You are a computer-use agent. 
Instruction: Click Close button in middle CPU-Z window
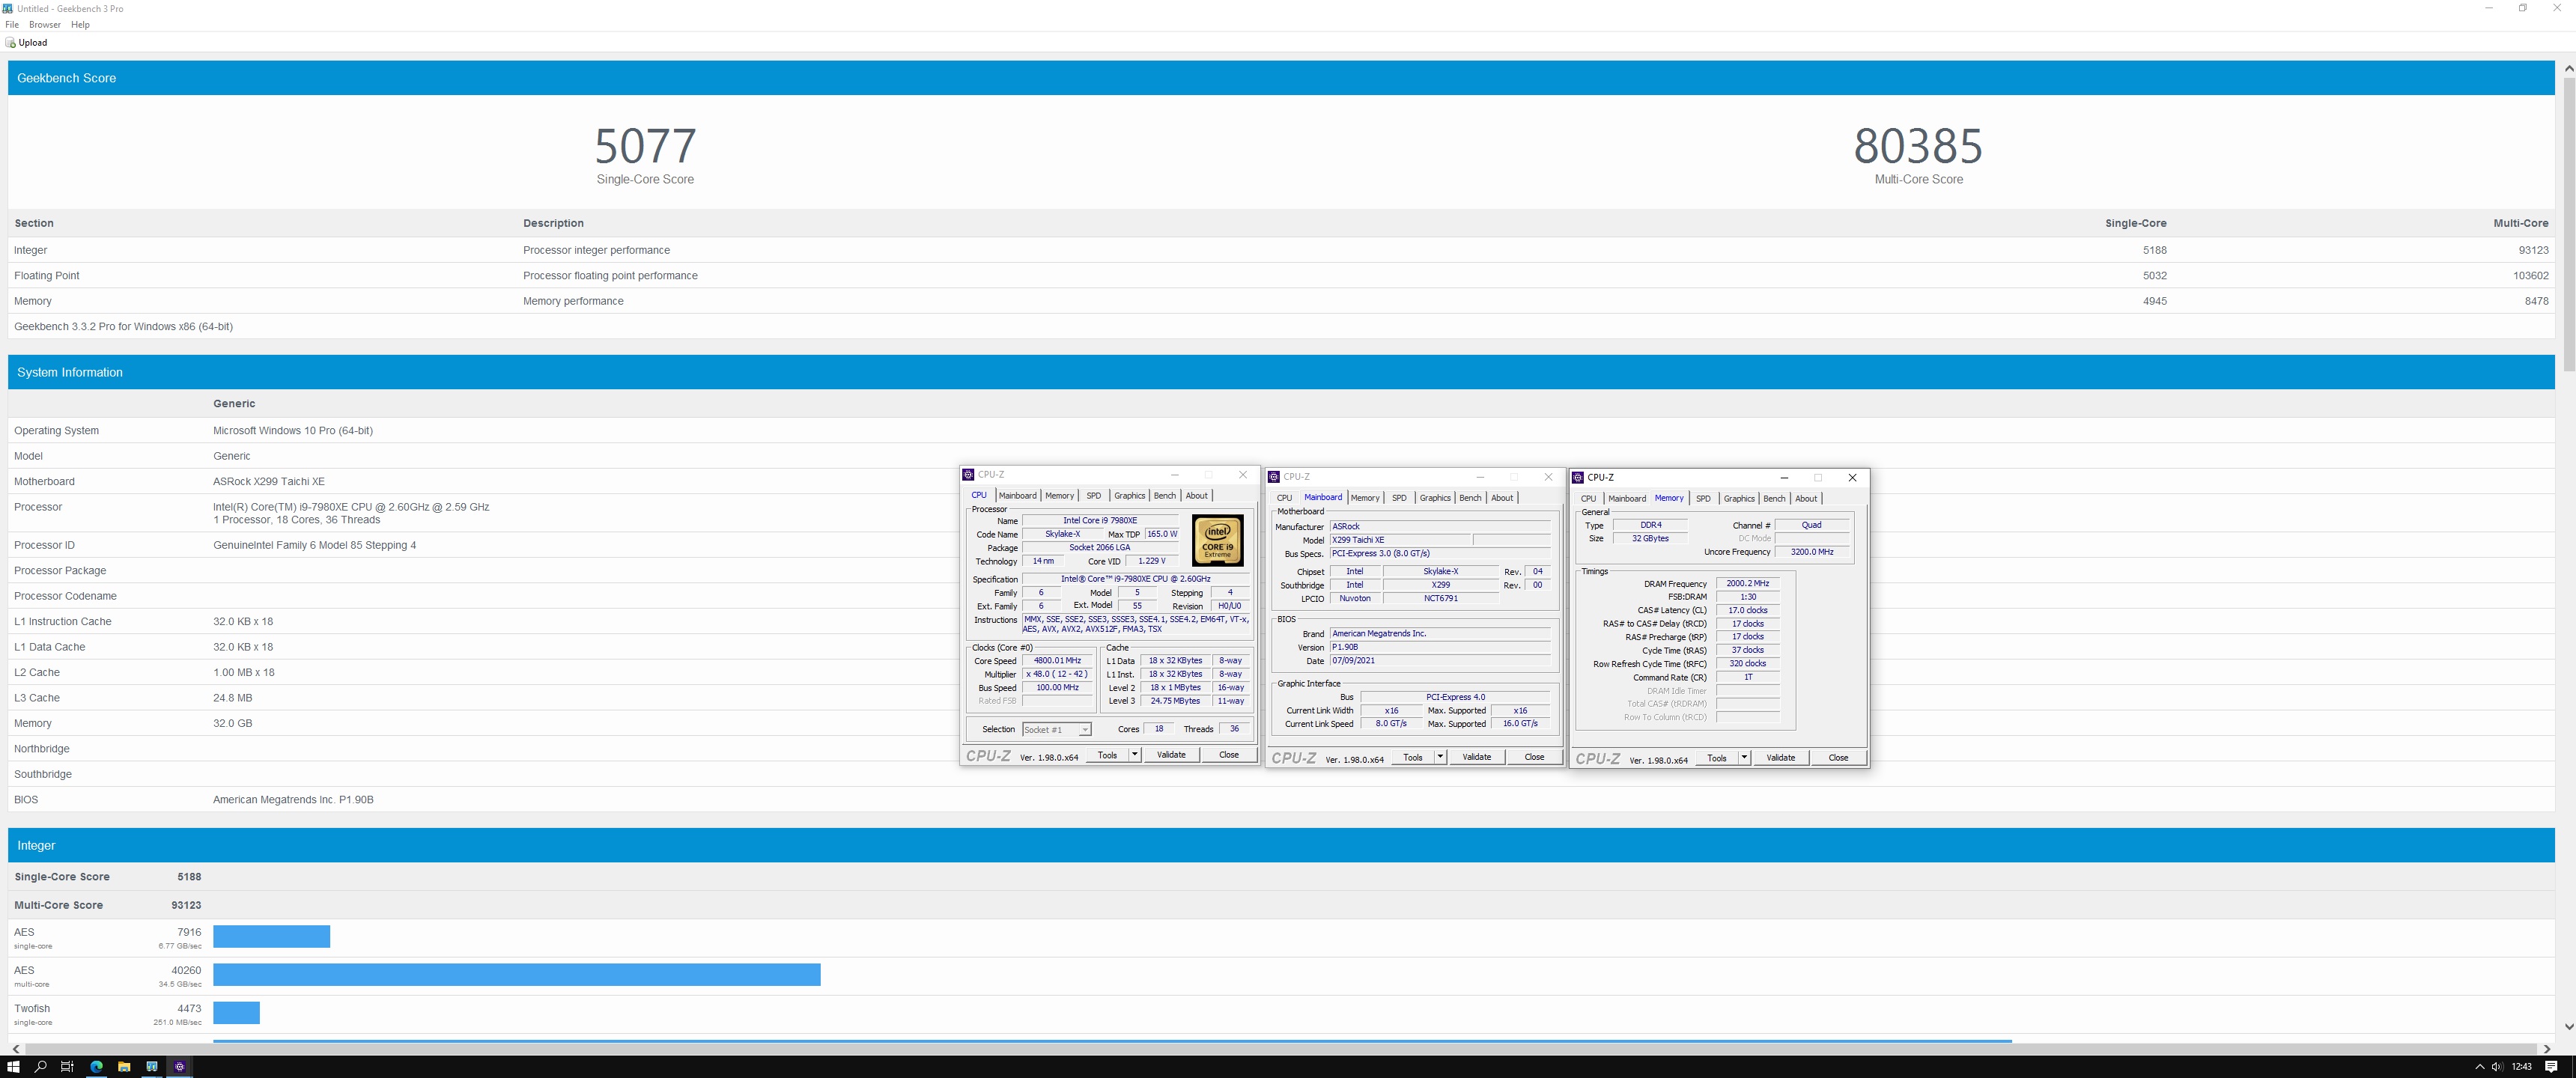[x=1534, y=757]
